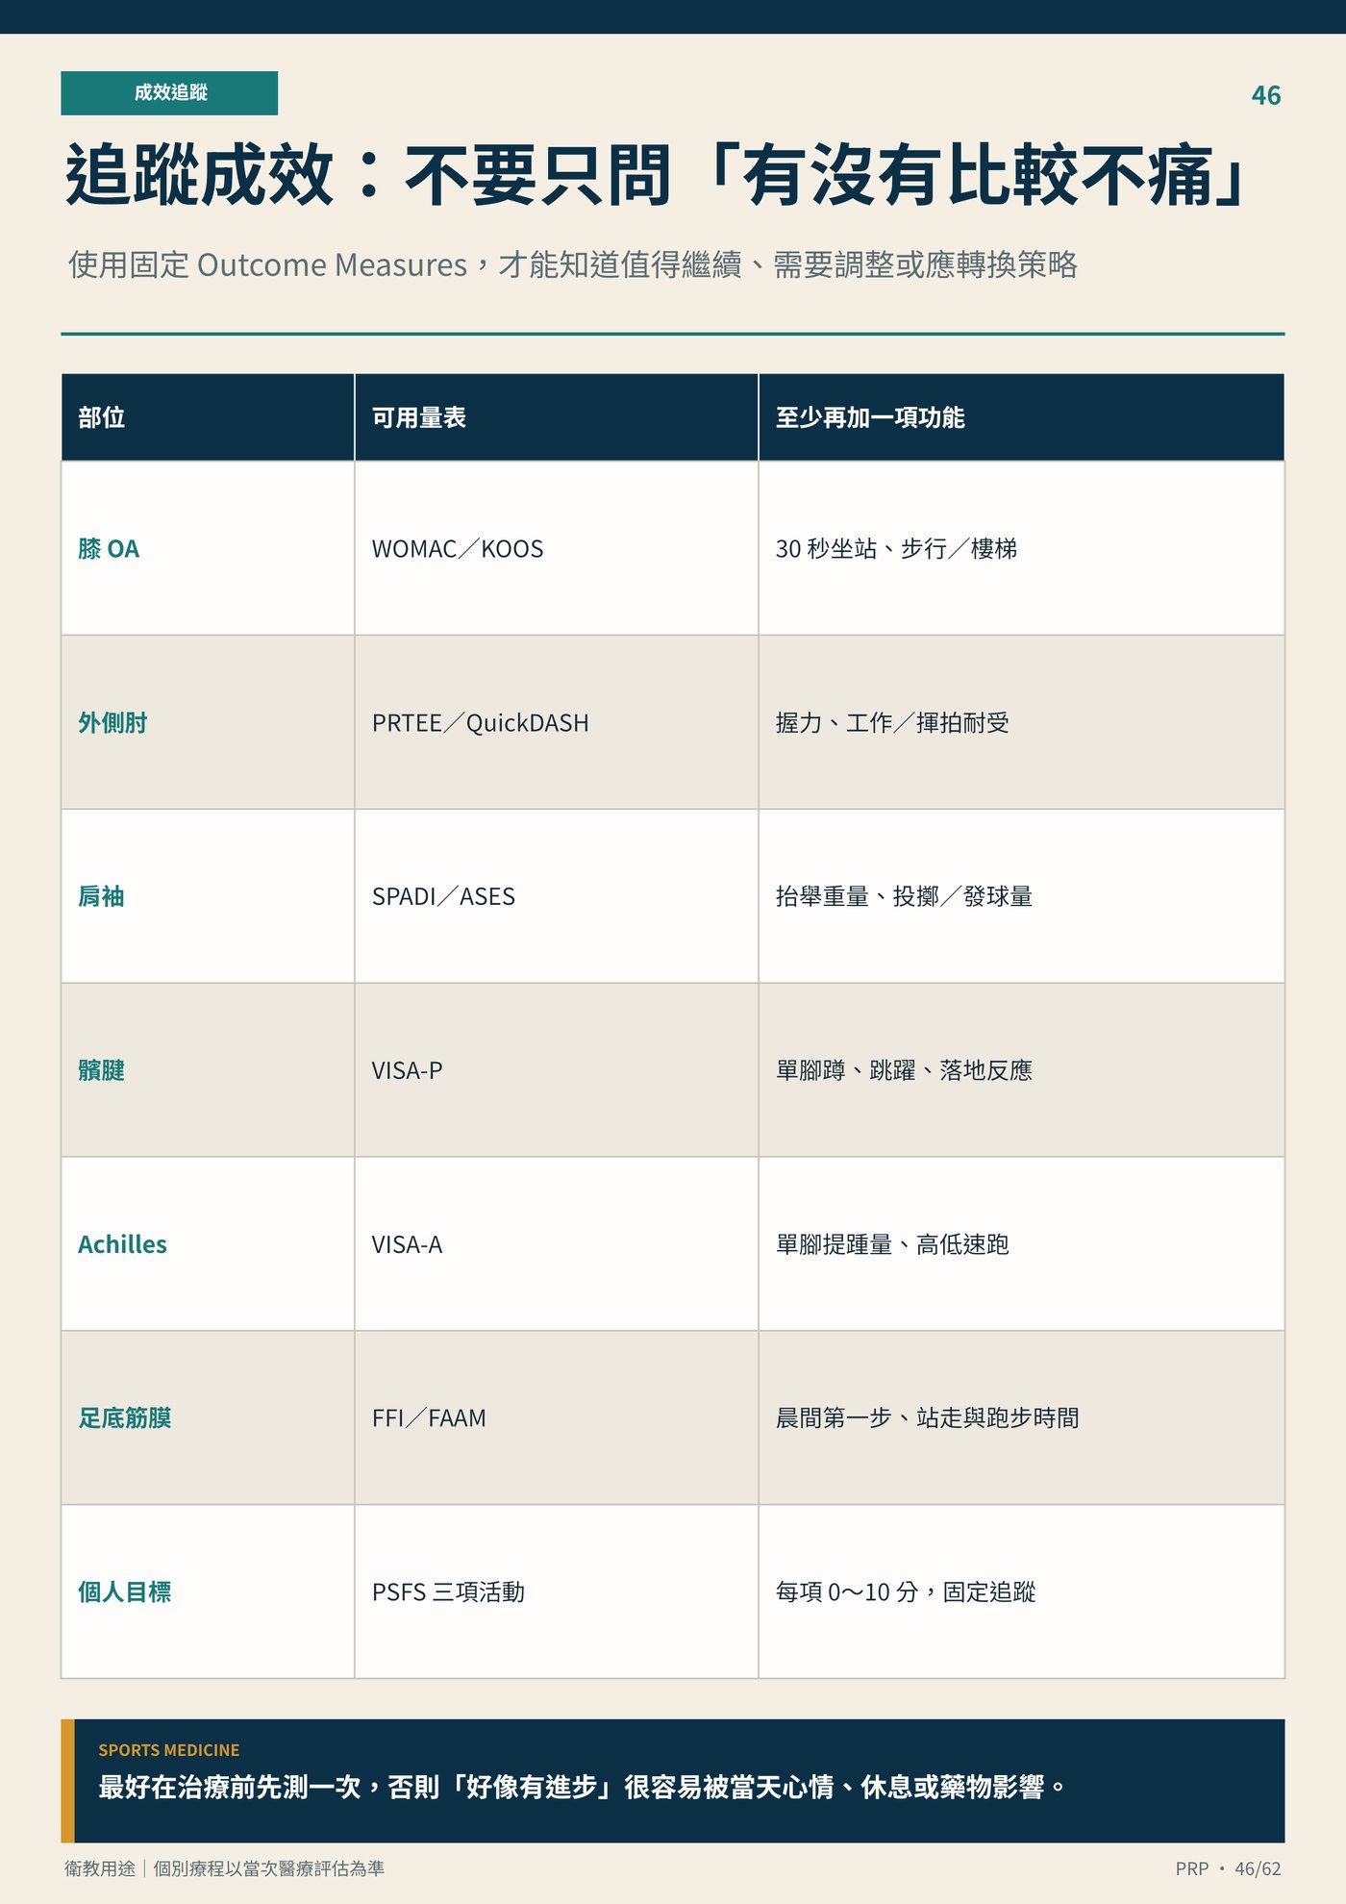Click the SPORTS MEDICINE callout heading
Screen dimensions: 1346x1904
pyautogui.click(x=169, y=1750)
